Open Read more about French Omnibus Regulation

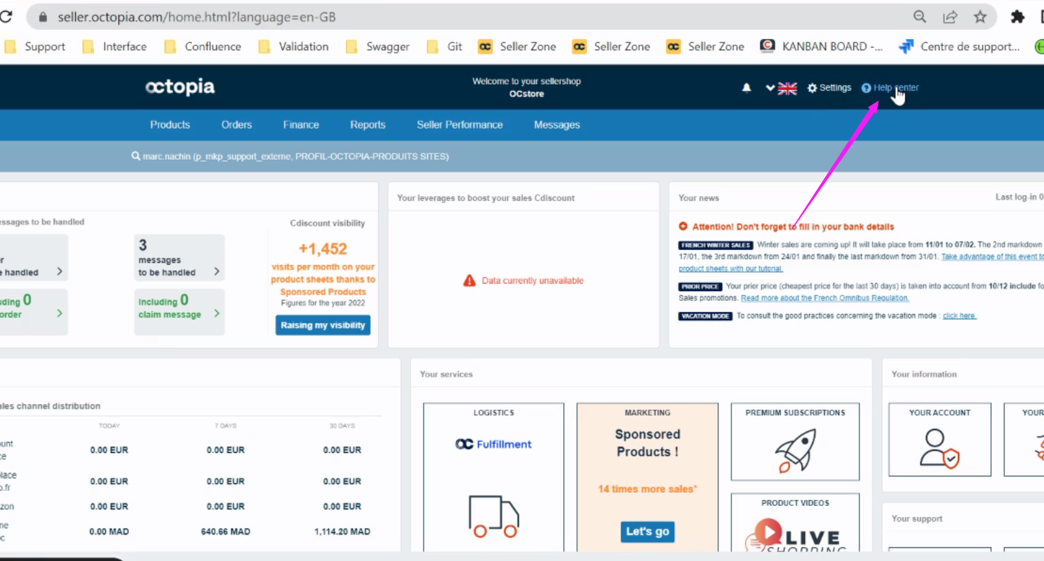click(x=825, y=298)
